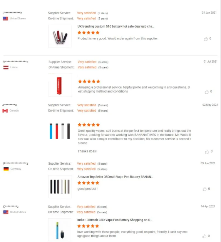Click the Amazon Top Seller pens thumbnail
Viewport: 221px width, 242px height.
pos(60,186)
